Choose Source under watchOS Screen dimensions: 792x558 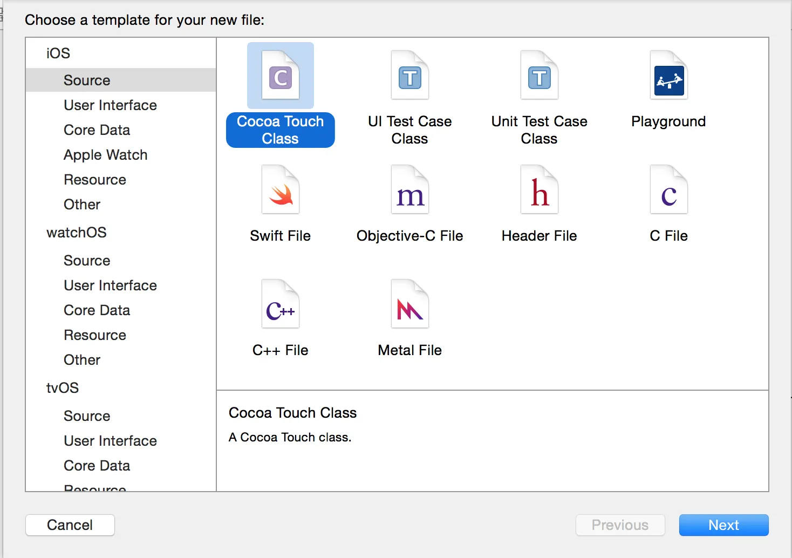[87, 261]
